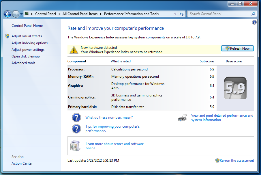Maximize the window
Screen dimensions: 261x175
point(240,3)
